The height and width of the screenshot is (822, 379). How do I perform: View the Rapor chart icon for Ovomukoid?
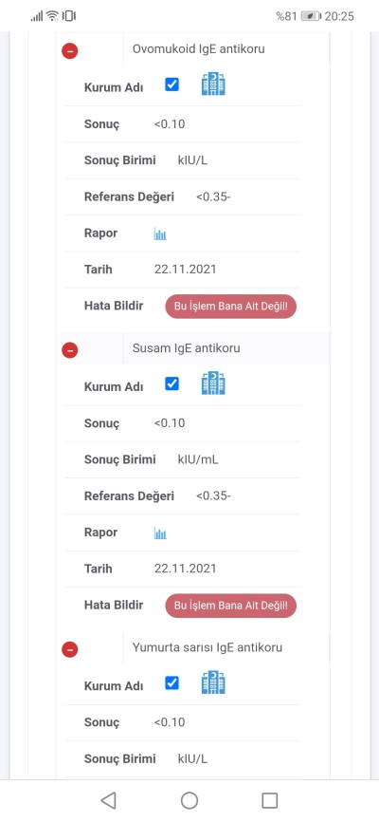(x=160, y=234)
